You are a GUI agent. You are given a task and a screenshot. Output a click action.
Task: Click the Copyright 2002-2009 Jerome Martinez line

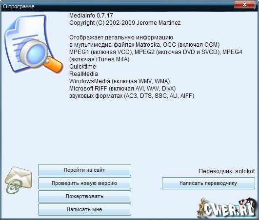pos(125,23)
